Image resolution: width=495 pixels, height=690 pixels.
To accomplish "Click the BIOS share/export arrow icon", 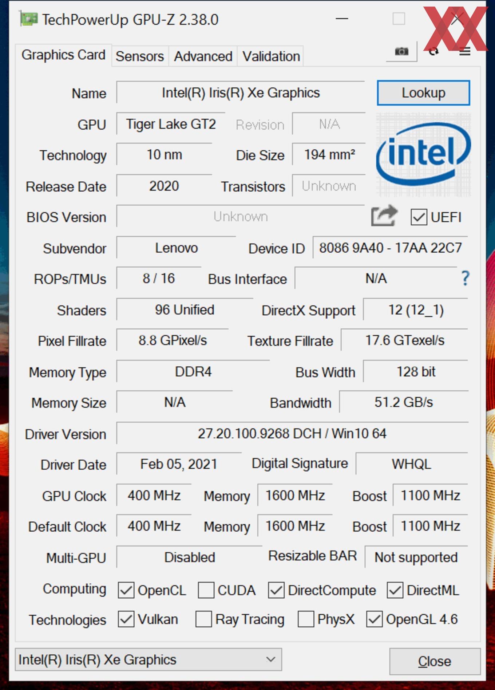I will (384, 216).
